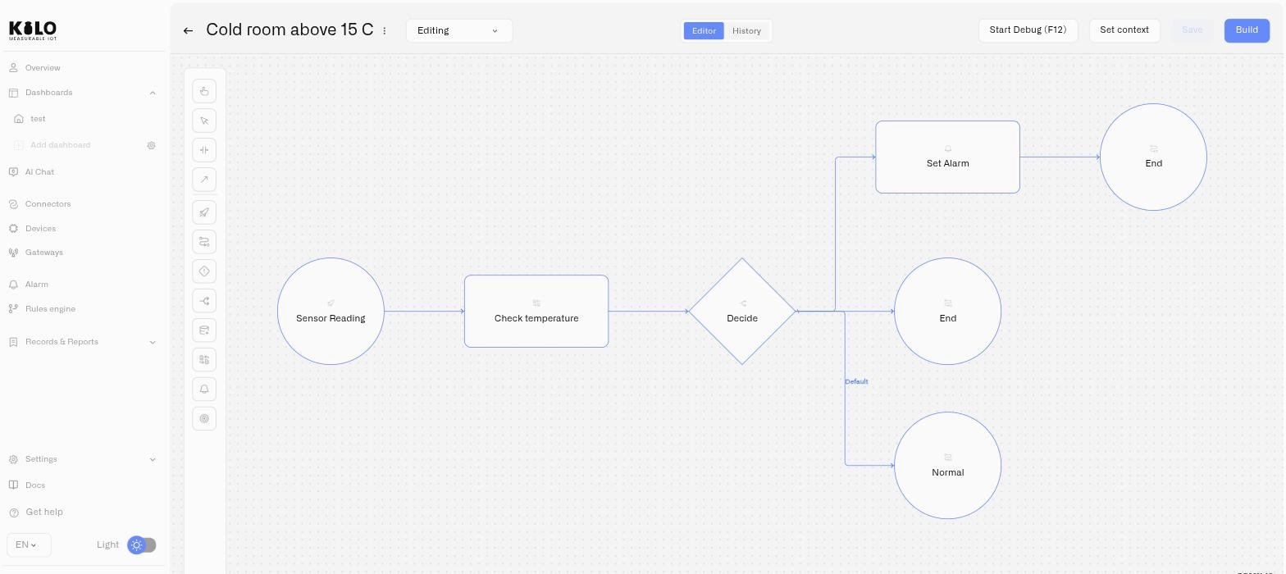Select the Set Alarm node

pyautogui.click(x=947, y=157)
